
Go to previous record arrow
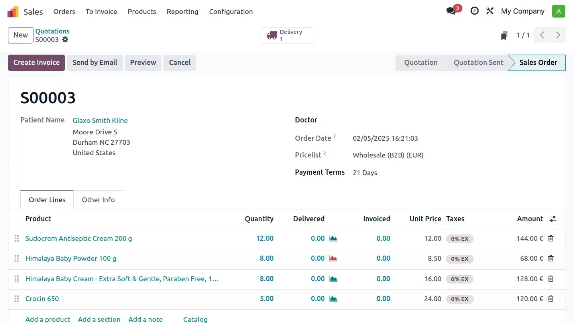542,35
